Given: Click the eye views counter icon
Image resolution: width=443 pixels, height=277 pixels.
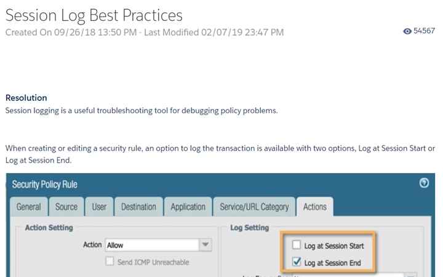Looking at the screenshot, I should click(x=407, y=31).
